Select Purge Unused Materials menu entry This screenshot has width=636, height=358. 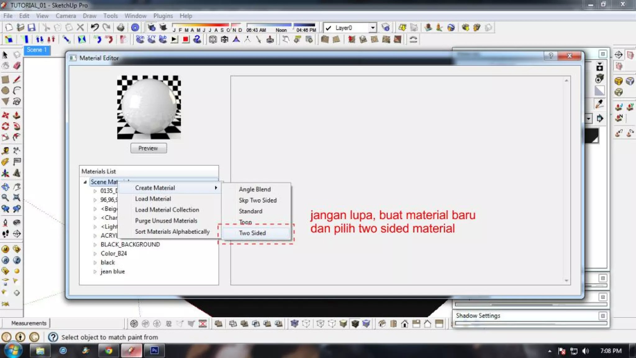click(166, 221)
